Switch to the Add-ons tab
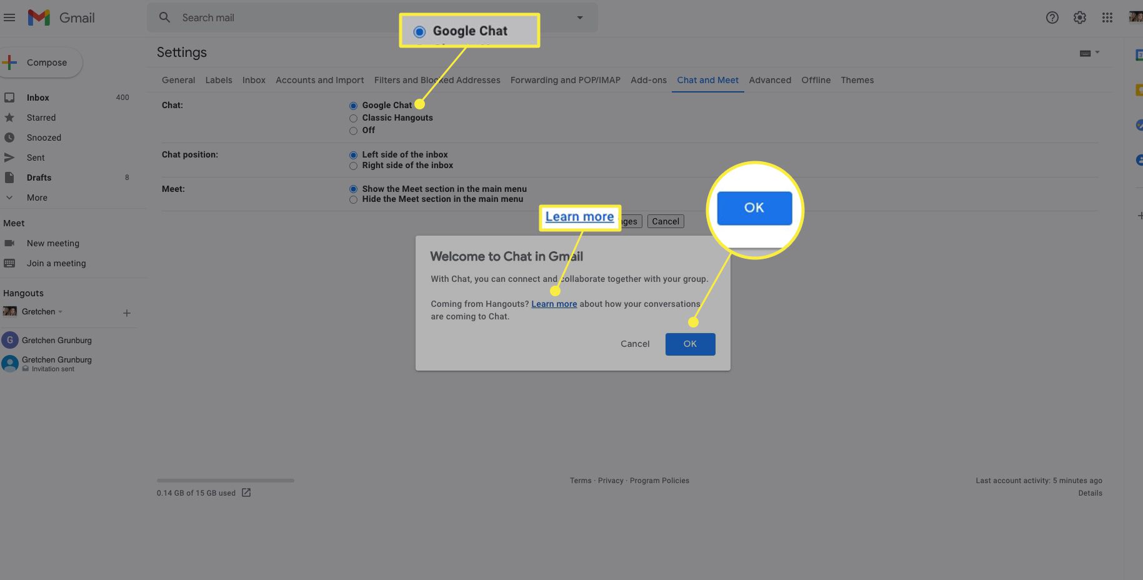Screen dimensions: 1143x580 coord(649,80)
